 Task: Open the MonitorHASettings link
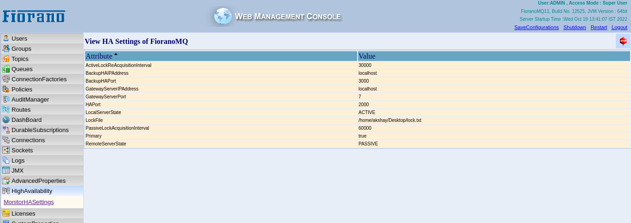[29, 202]
